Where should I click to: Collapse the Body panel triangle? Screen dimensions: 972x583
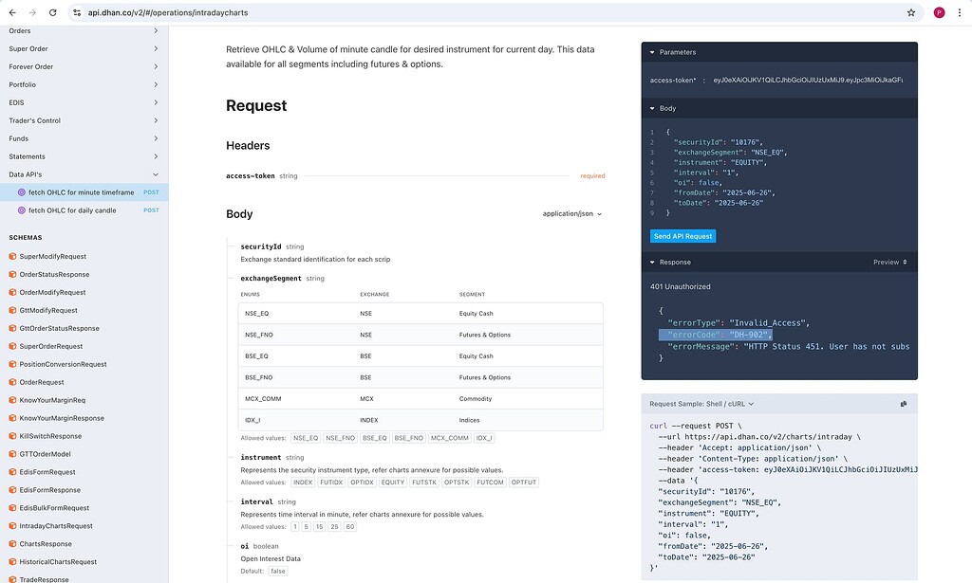click(652, 108)
